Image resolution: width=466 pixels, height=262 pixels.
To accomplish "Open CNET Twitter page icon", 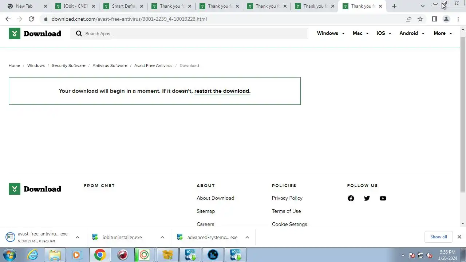I will coord(367,198).
